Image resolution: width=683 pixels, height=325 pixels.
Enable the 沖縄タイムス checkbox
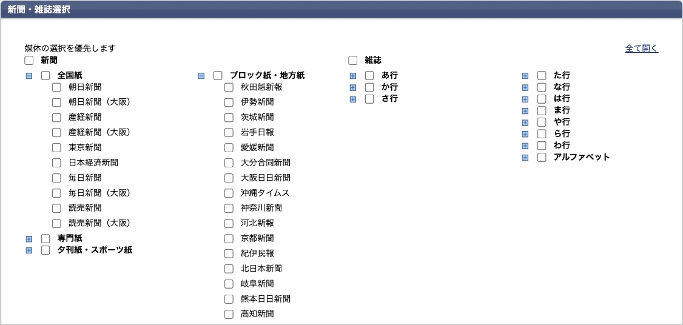click(229, 193)
